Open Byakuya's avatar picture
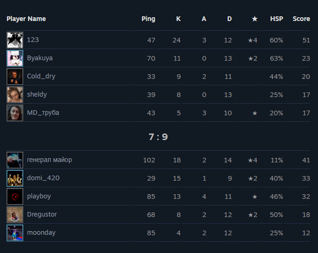The image size is (318, 253). click(x=15, y=58)
